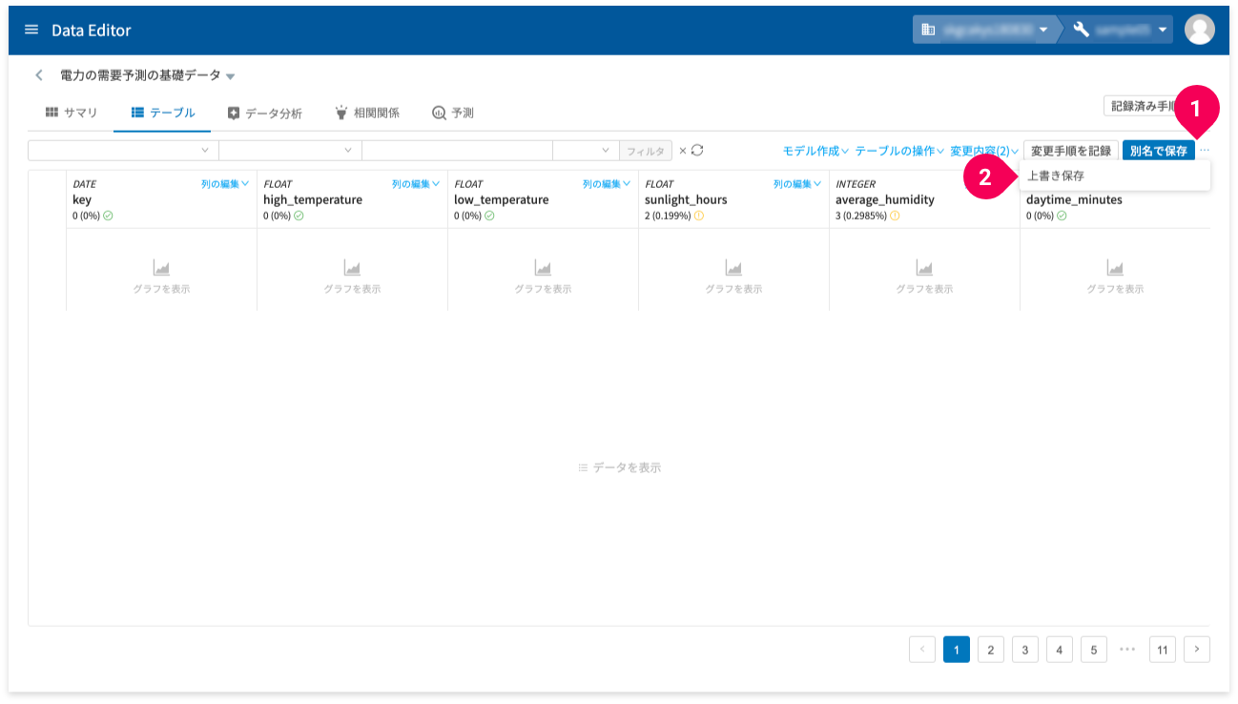
Task: Show graph for low_temperature column
Action: [543, 278]
